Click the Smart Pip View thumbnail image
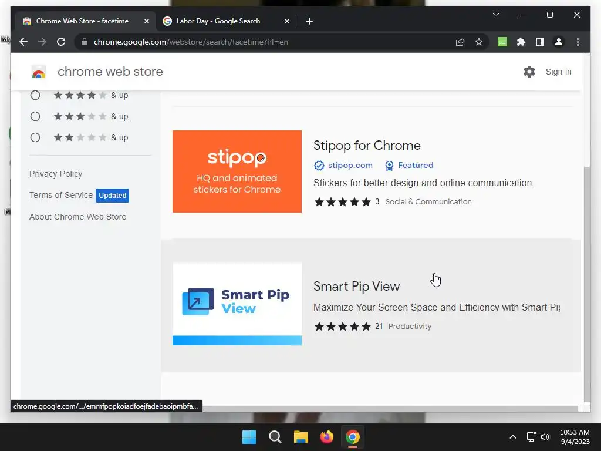The image size is (601, 451). coord(237,304)
